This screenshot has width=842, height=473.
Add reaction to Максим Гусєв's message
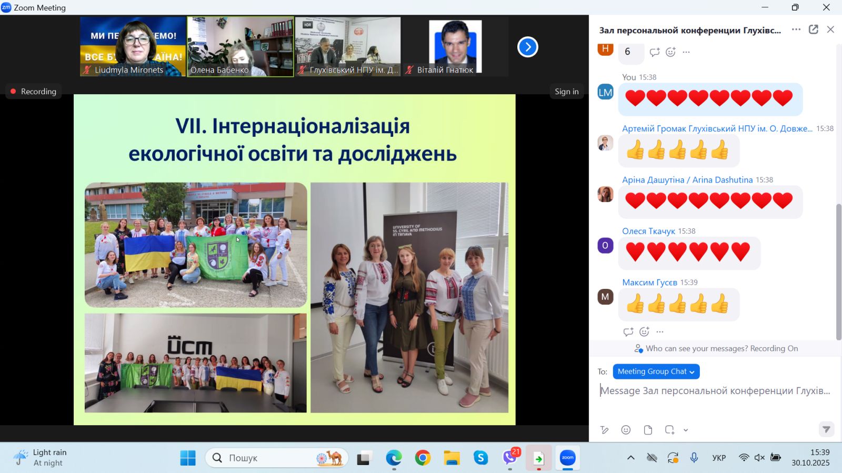[644, 331]
